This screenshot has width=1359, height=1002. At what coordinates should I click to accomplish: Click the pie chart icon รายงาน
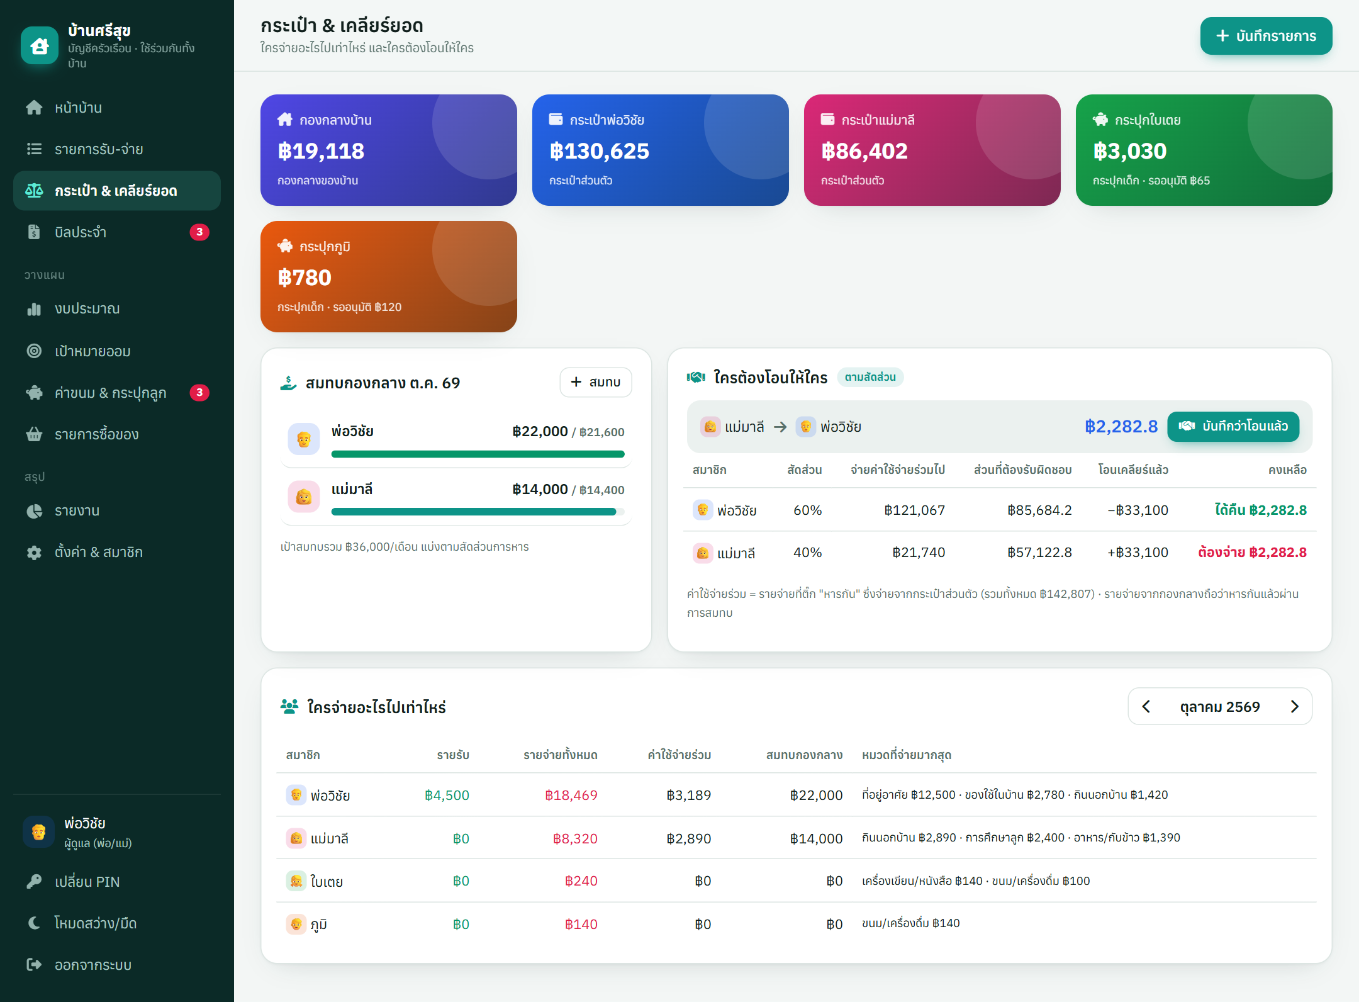click(34, 510)
